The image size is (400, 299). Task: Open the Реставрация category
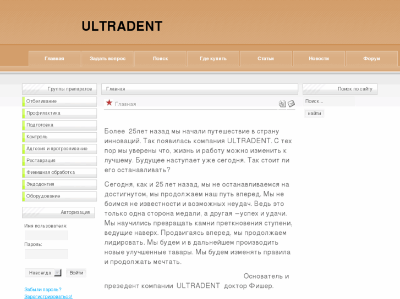[x=59, y=161]
